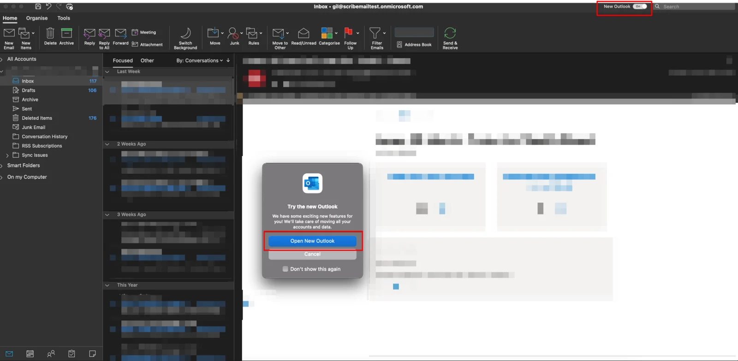Expand On my Computer section
The image size is (738, 361).
tap(2, 177)
